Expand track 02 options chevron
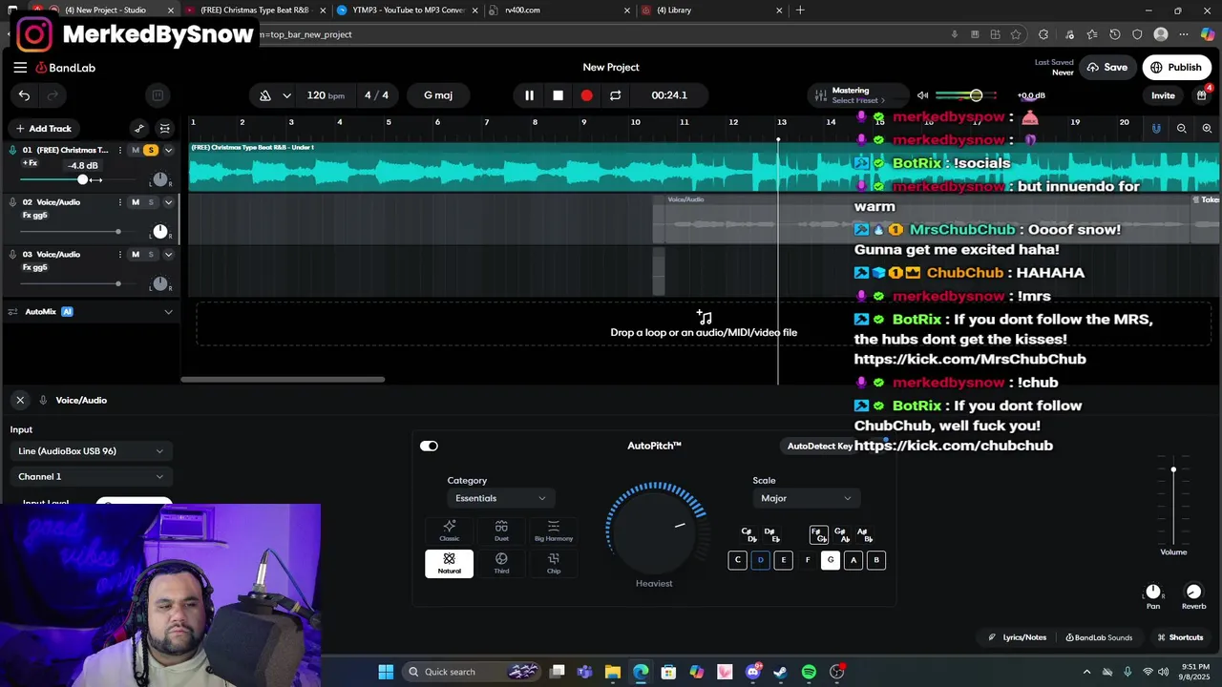Image resolution: width=1222 pixels, height=687 pixels. click(168, 202)
